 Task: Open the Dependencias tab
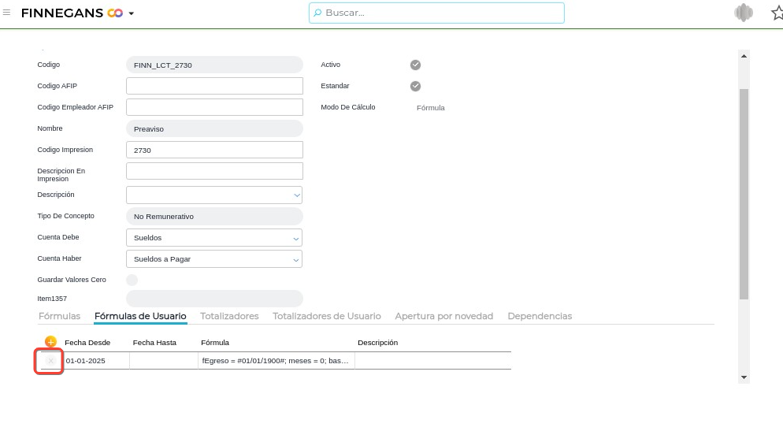pos(540,316)
